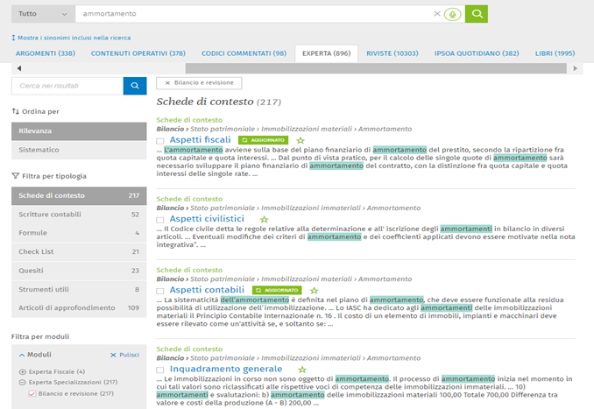This screenshot has width=594, height=409.
Task: Click the green search magnifier button
Action: (x=476, y=14)
